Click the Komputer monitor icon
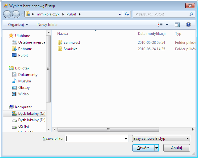Screen dimensions: 198x158 click(x=11, y=107)
